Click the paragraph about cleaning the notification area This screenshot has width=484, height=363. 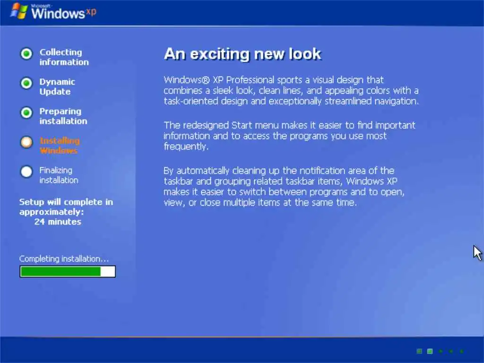(284, 186)
